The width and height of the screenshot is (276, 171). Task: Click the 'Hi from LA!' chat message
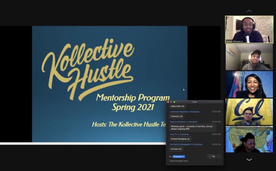tap(176, 149)
